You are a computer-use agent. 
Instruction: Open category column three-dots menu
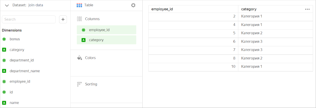307,9
